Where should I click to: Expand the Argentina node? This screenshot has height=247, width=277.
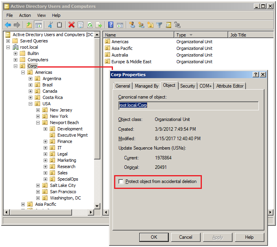31,79
